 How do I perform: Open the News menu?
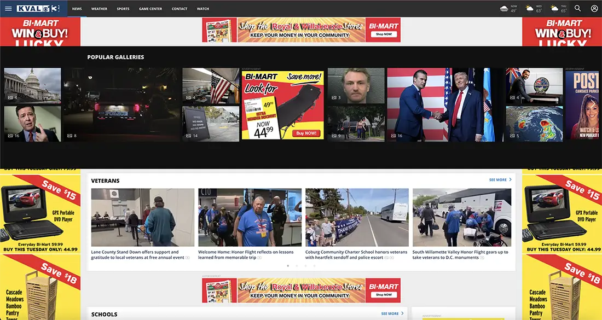pos(77,8)
